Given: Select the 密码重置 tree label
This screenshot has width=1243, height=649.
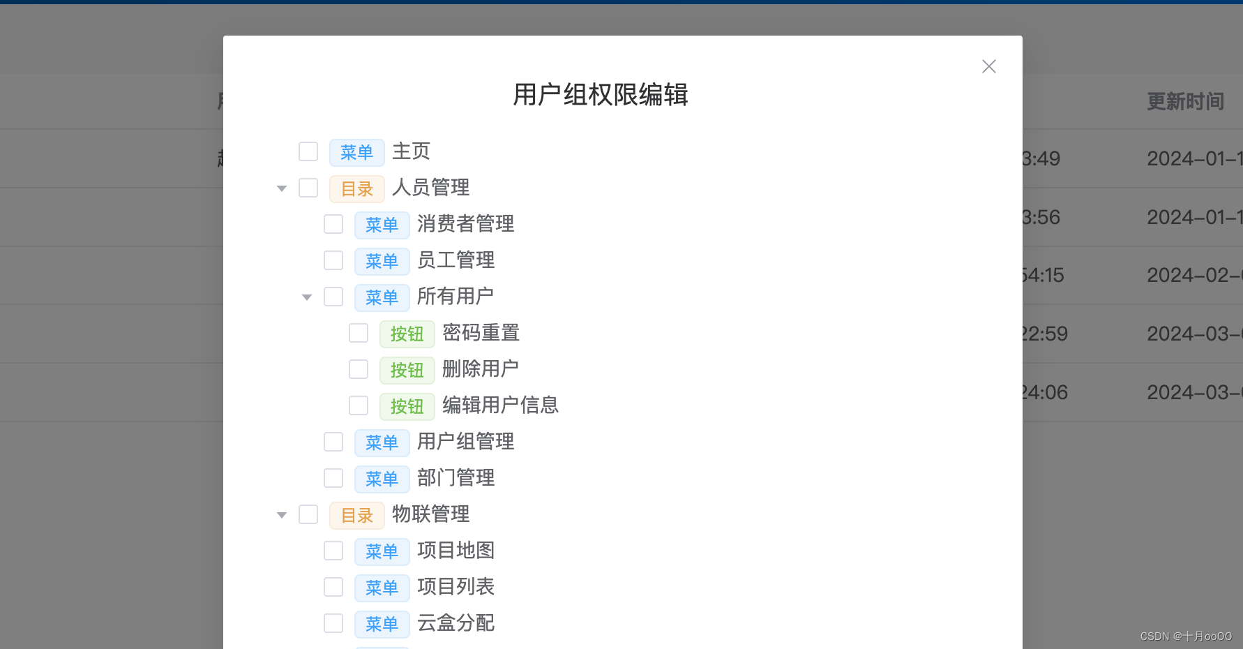Looking at the screenshot, I should click(x=481, y=333).
